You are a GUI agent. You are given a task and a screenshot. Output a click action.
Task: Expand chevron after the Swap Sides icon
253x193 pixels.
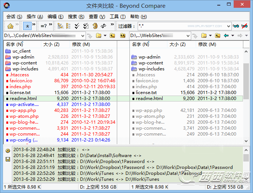(112, 24)
